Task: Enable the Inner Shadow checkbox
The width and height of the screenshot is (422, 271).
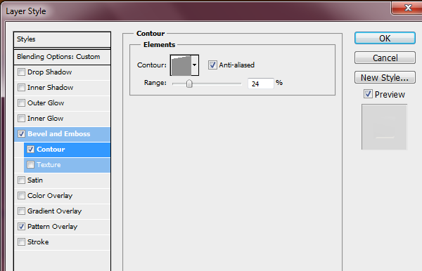Action: click(21, 88)
